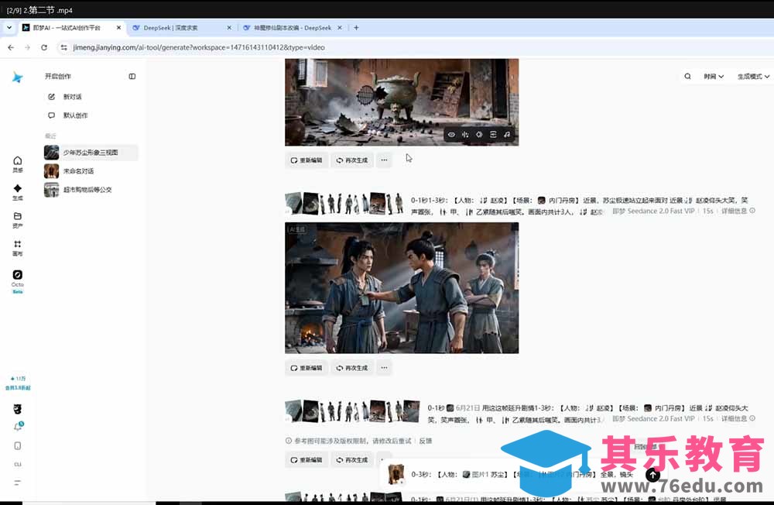Open a new browser tab

coord(356,28)
